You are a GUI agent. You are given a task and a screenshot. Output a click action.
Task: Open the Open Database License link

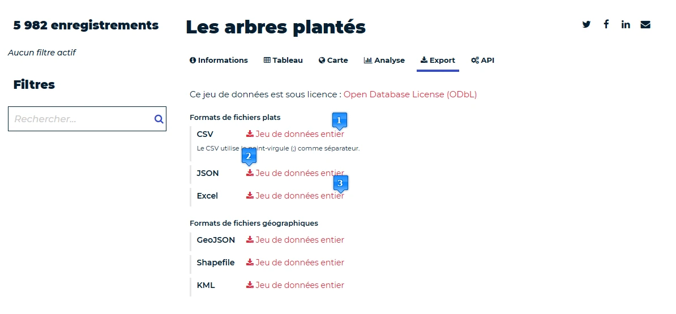(410, 94)
